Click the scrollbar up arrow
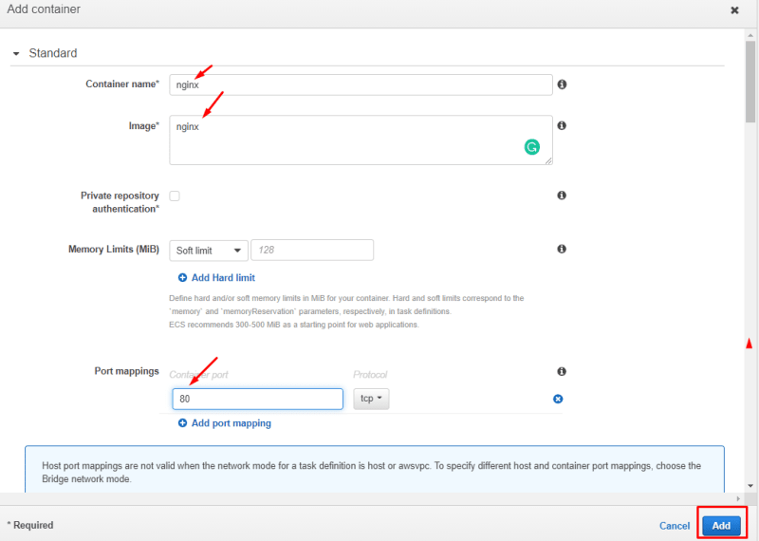The width and height of the screenshot is (759, 541). [x=750, y=35]
